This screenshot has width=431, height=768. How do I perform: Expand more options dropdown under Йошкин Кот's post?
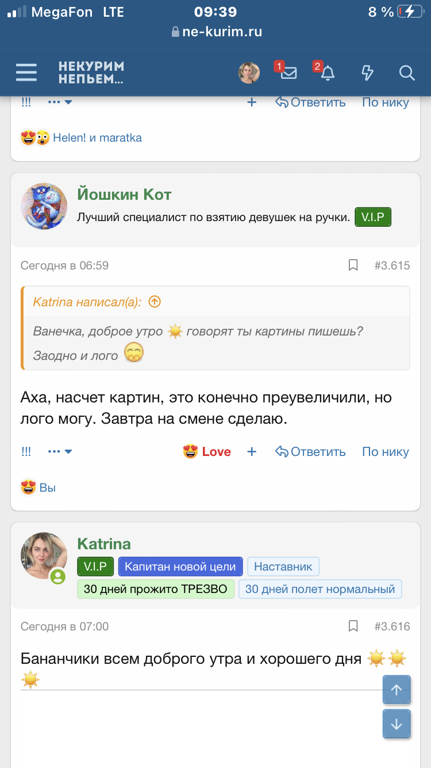(60, 452)
